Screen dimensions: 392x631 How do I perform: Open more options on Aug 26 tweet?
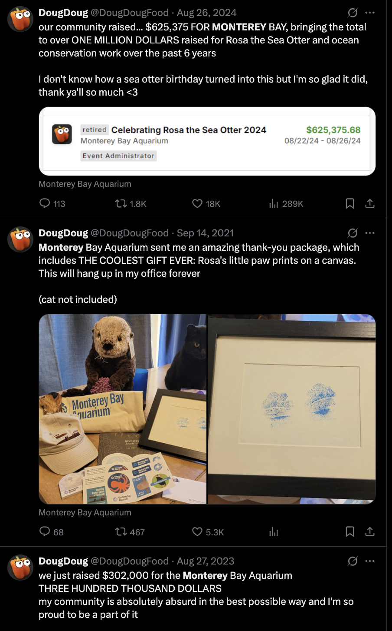pos(370,13)
